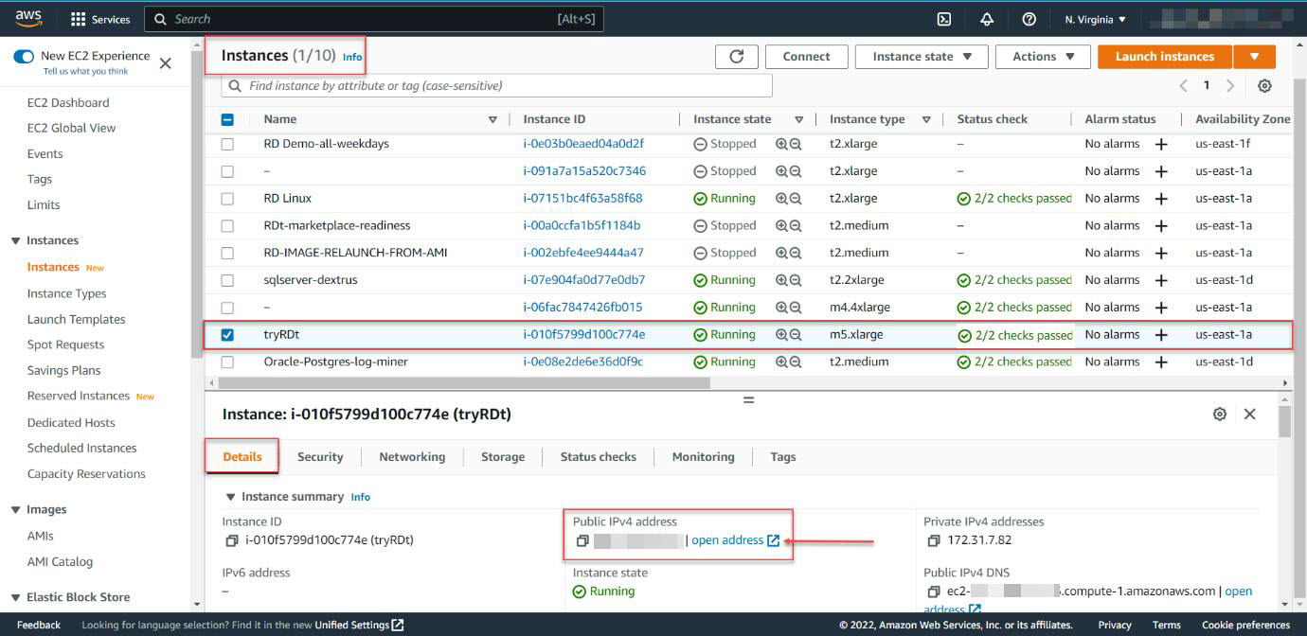This screenshot has width=1307, height=636.
Task: Refresh the instances list
Action: click(736, 57)
